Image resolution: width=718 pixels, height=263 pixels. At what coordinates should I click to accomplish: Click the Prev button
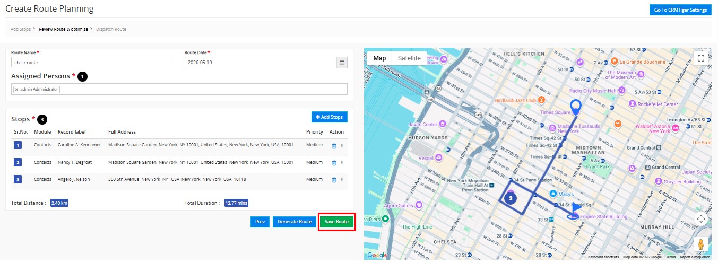[260, 222]
